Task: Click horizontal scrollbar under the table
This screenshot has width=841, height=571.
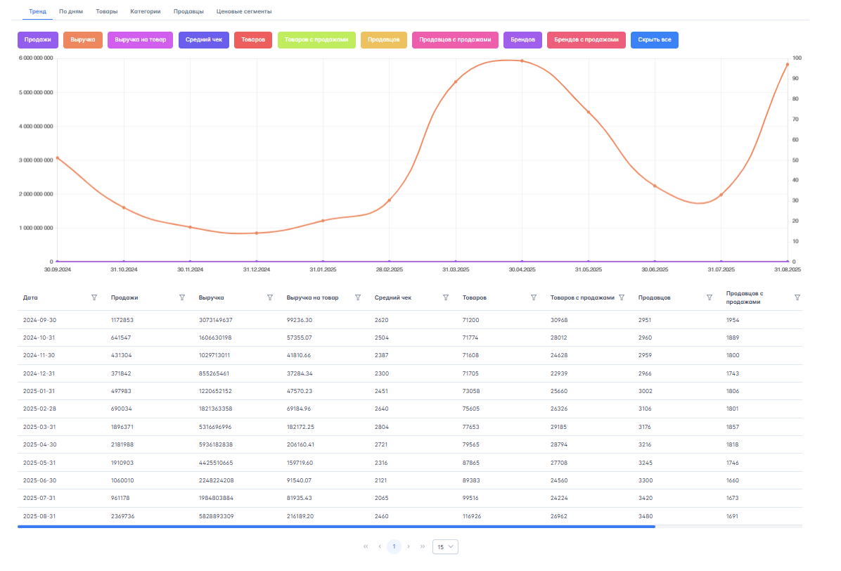Action: click(336, 526)
